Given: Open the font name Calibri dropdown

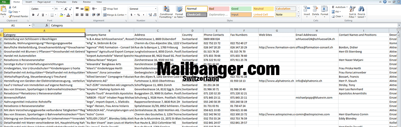Looking at the screenshot, I should tap(52, 9).
